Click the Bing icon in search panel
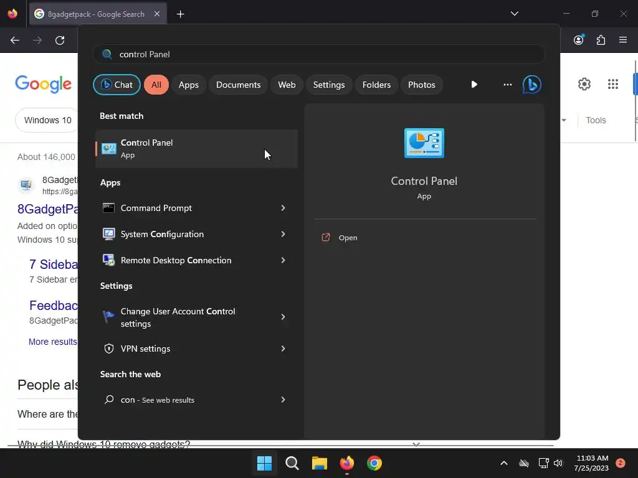Image resolution: width=638 pixels, height=478 pixels. point(532,85)
